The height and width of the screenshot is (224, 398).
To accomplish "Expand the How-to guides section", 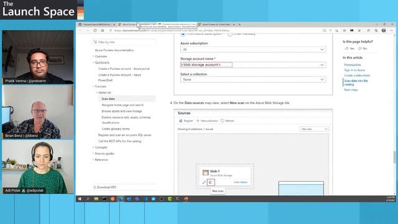I will [93, 154].
